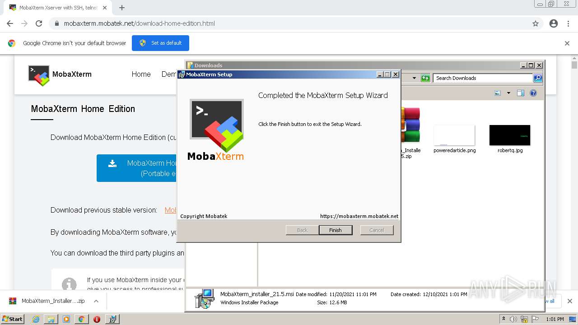This screenshot has width=578, height=325.
Task: Open the Windows Start menu
Action: pyautogui.click(x=12, y=319)
